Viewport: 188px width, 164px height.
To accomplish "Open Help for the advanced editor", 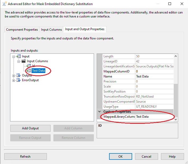I will (172, 156).
